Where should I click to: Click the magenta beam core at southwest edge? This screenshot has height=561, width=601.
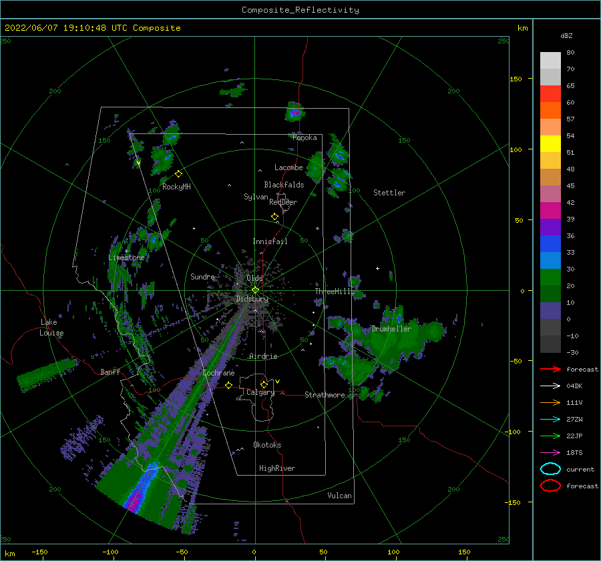click(134, 501)
